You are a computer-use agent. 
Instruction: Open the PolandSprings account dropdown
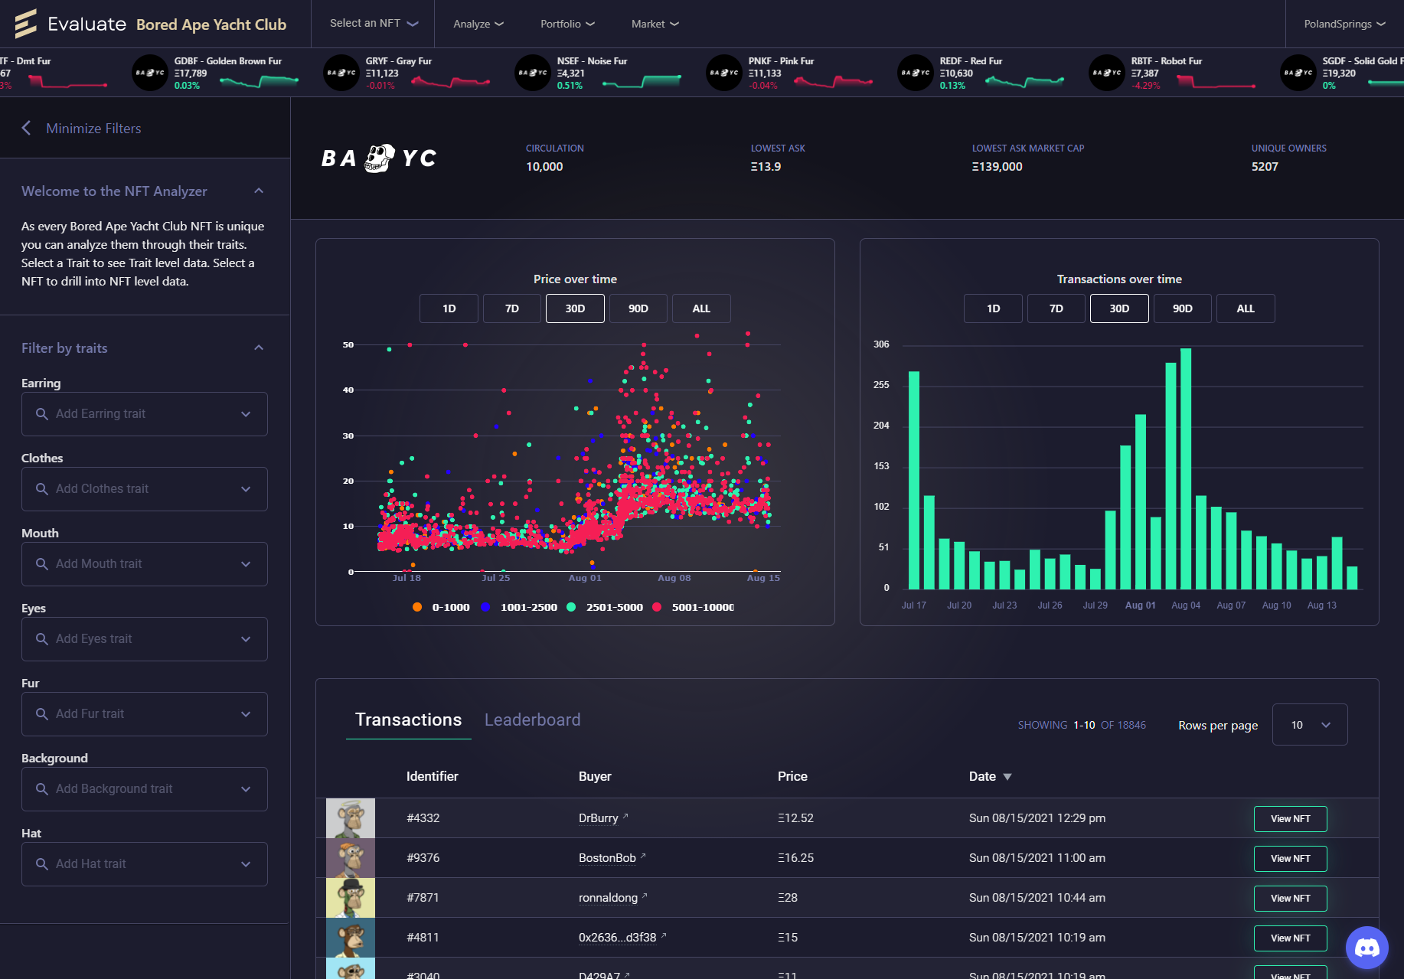(x=1344, y=24)
